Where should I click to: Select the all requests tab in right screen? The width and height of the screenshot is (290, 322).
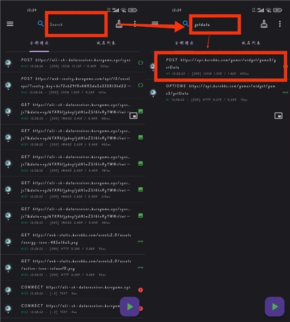pos(184,43)
